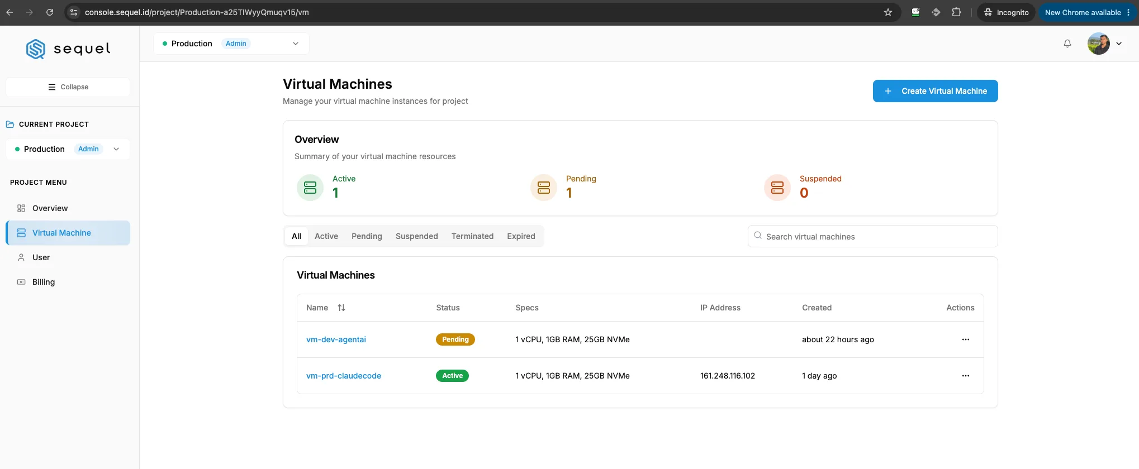
Task: Open actions menu for vm-dev-agentai
Action: coord(965,339)
